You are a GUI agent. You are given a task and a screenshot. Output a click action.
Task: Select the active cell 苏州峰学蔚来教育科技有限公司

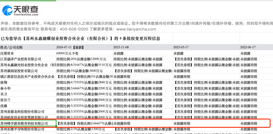tap(28, 123)
